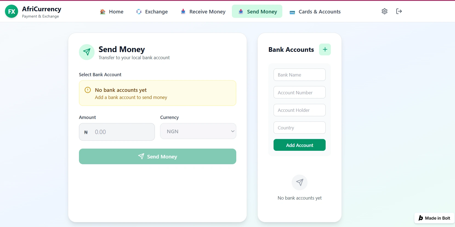Click the Bolt logo in Made in Bolt badge

421,218
